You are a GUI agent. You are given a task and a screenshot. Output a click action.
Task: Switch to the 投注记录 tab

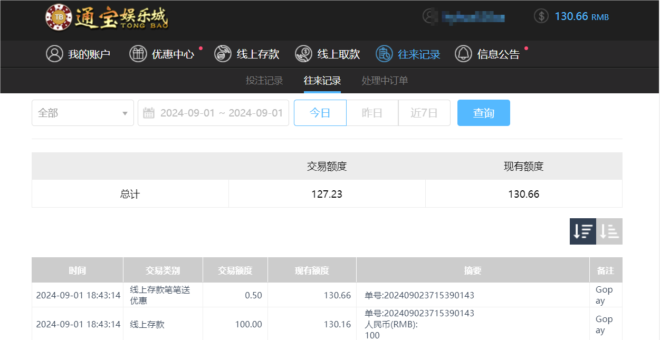[264, 81]
